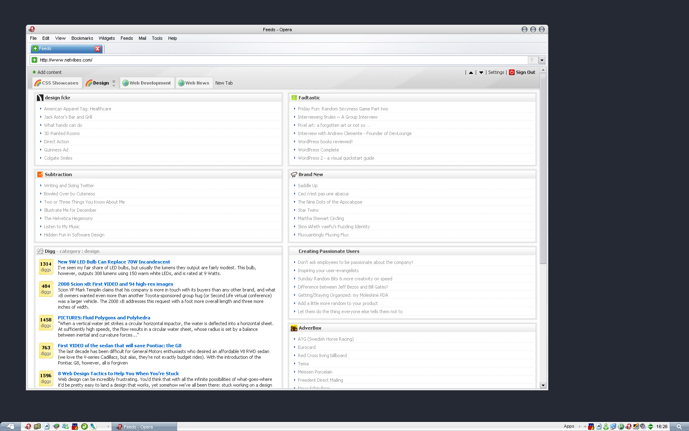Click the design fckr feed icon
The image size is (689, 431).
40,98
